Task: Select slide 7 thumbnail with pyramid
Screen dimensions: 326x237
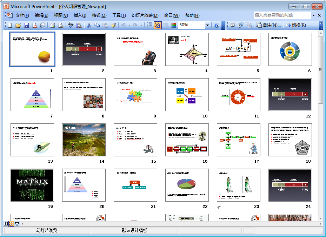Action: pos(32,95)
